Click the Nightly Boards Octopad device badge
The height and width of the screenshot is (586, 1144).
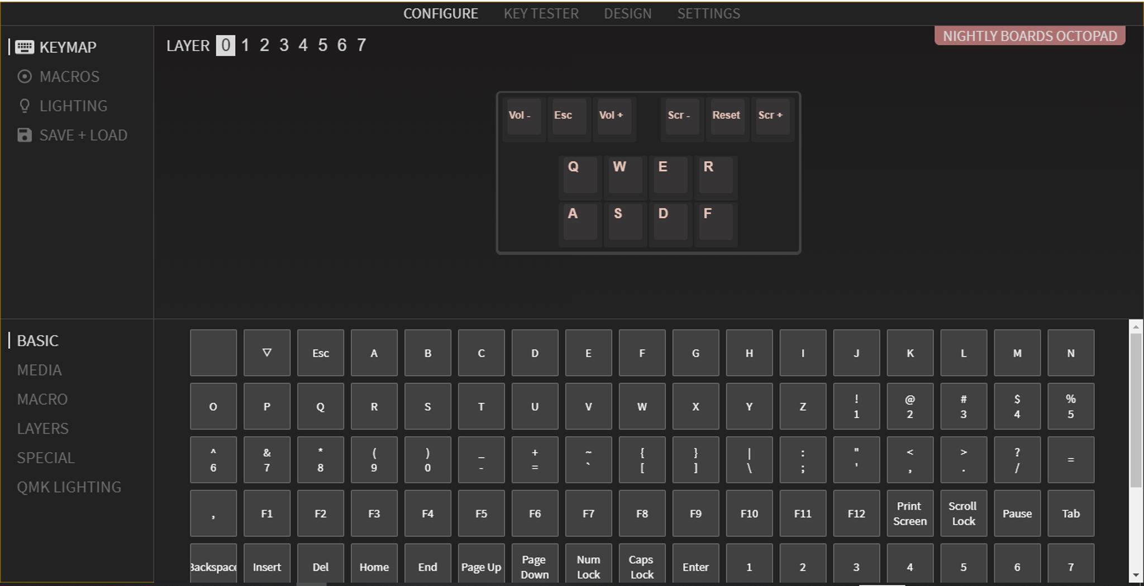(x=1029, y=36)
